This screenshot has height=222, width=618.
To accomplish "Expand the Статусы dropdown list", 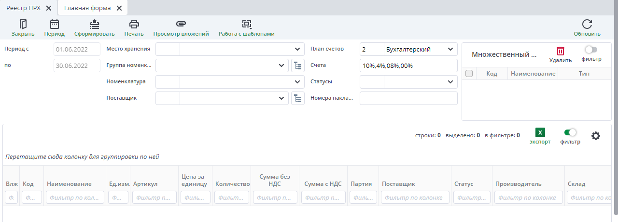I will pos(450,82).
